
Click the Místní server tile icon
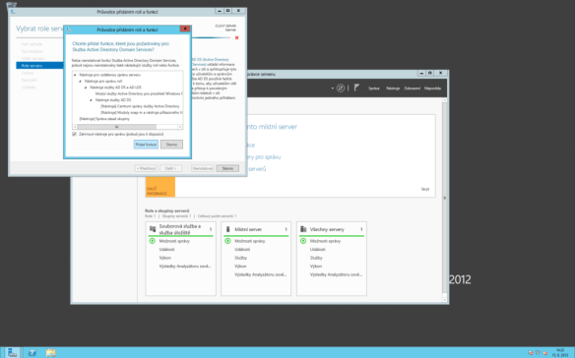(227, 229)
